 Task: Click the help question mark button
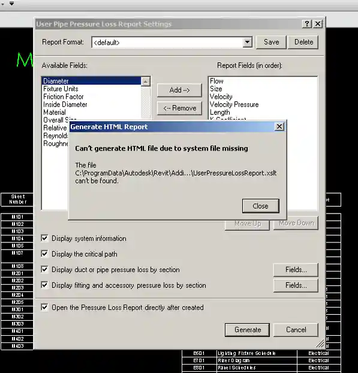tap(307, 24)
